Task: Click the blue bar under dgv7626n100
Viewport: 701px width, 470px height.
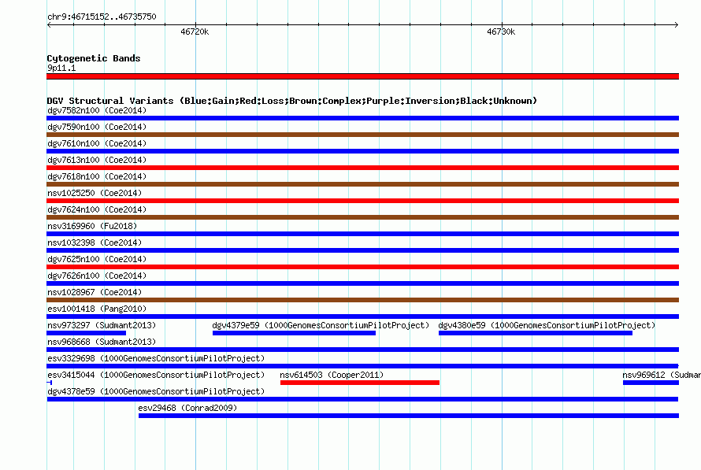Action: 362,283
